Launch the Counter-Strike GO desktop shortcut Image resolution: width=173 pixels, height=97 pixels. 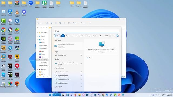point(4,49)
